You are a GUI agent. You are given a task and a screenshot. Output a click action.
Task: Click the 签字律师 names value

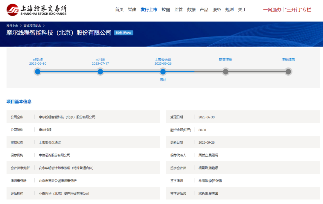tap(210, 181)
